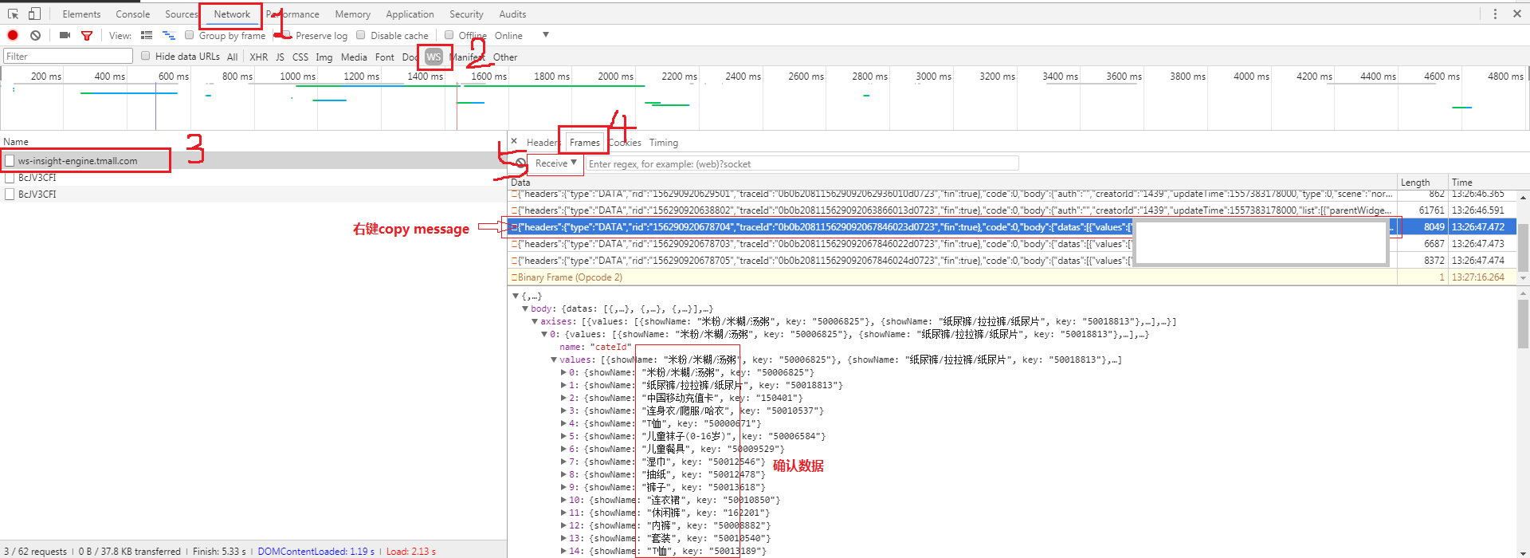Open the Receive frame filter dropdown
This screenshot has width=1530, height=558.
(556, 163)
